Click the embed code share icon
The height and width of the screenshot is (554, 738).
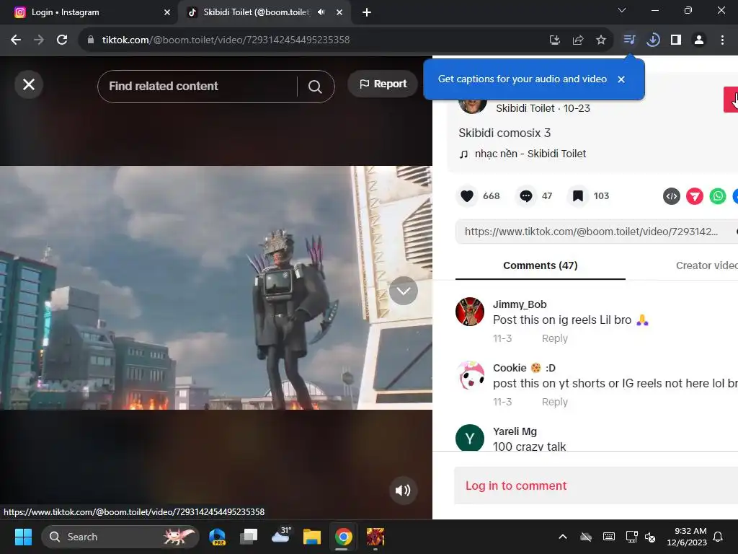[x=672, y=196]
